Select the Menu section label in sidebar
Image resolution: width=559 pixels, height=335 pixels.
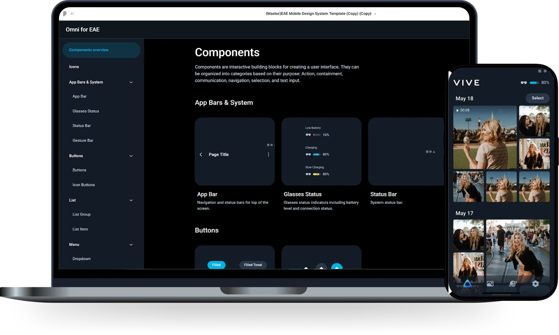click(74, 245)
